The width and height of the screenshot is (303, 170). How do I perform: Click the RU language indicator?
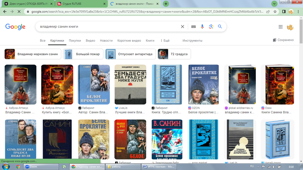252,166
